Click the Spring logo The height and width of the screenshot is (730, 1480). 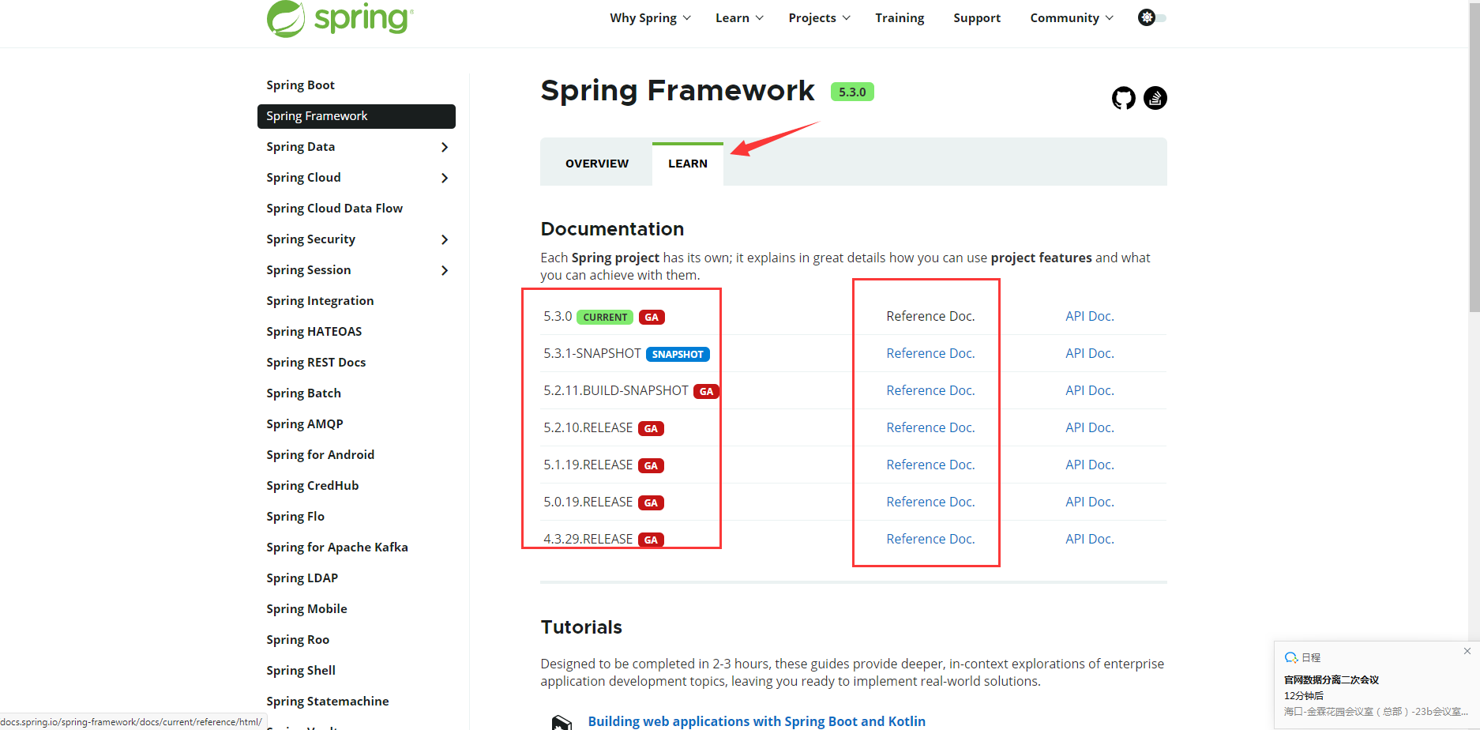point(340,19)
